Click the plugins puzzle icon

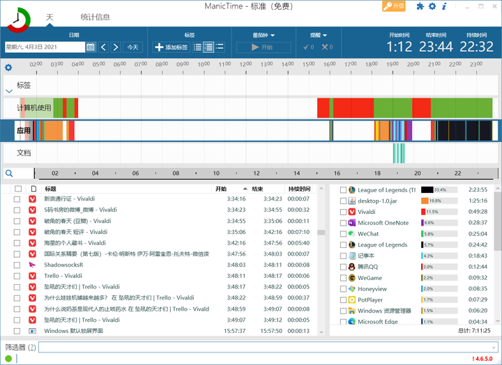pos(420,6)
